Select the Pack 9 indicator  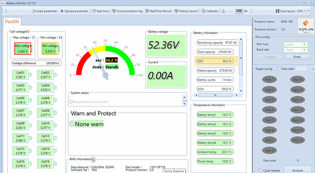(298, 79)
